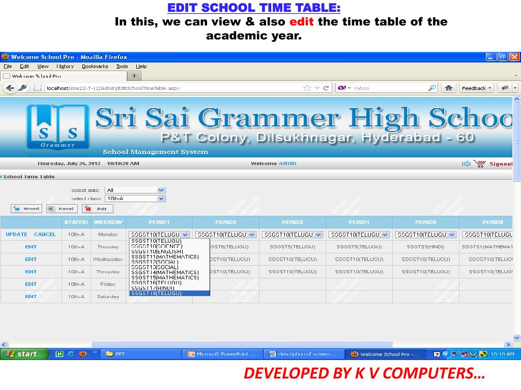Screen dimensions: 521x390
Task: Open Internet Explorer quick launch icon
Action: [71, 354]
